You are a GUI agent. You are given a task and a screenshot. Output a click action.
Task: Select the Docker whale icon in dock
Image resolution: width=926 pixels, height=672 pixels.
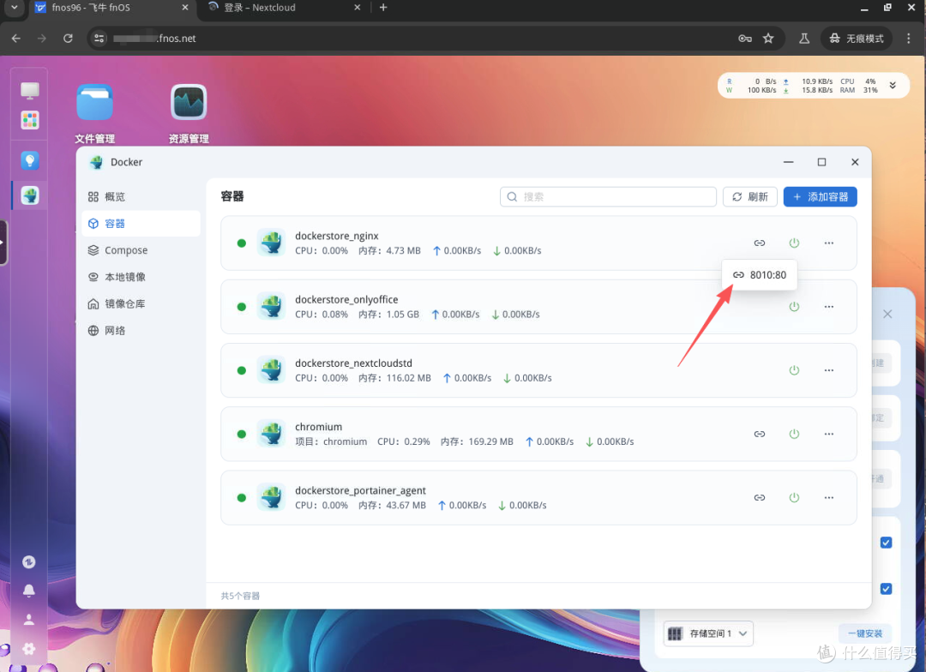(x=29, y=195)
